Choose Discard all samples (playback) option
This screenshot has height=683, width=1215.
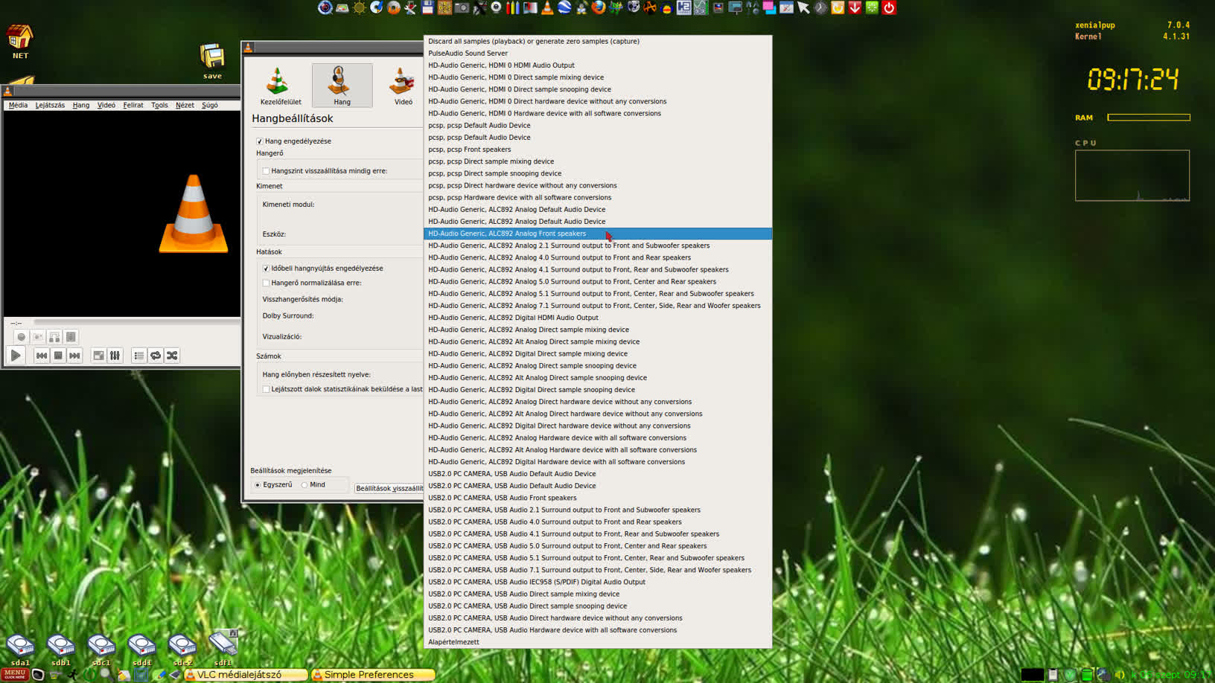pos(598,42)
